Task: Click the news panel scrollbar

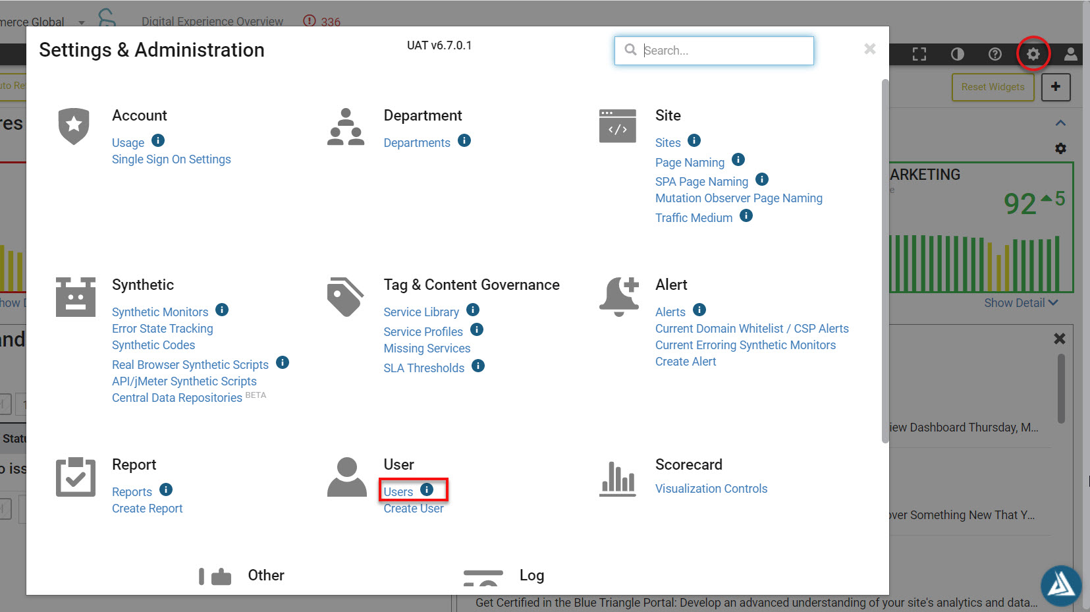Action: point(1061,389)
